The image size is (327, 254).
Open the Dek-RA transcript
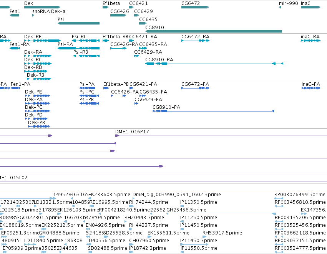(x=38, y=56)
